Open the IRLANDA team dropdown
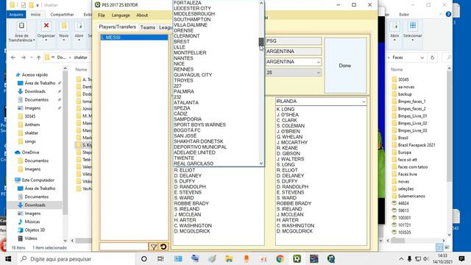This screenshot has width=471, height=265. click(364, 102)
